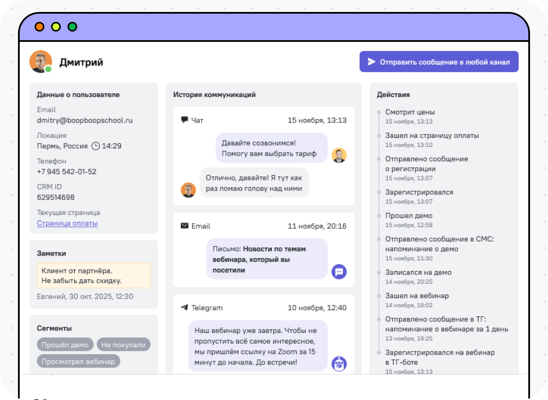Select the ТГ напоминание о вебинаре action
548x400 pixels.
[x=447, y=328]
